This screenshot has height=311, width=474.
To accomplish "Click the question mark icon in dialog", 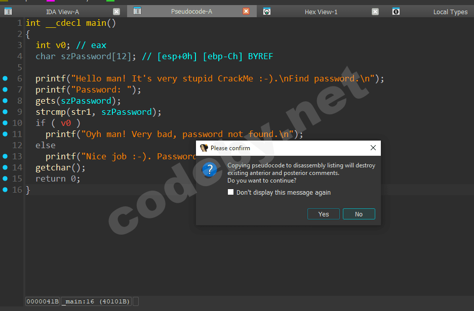I will tap(210, 170).
